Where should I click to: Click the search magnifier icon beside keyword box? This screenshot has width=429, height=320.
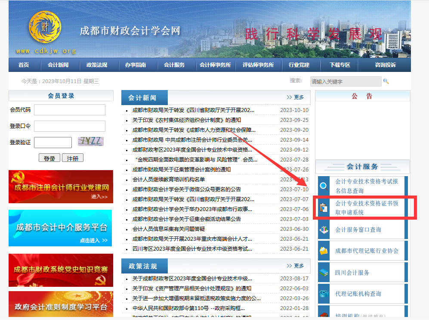point(386,81)
